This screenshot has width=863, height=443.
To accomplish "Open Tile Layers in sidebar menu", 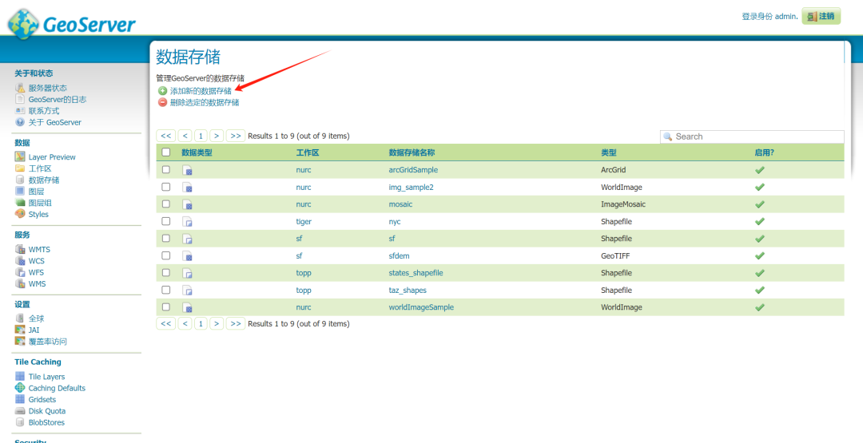I will point(47,377).
